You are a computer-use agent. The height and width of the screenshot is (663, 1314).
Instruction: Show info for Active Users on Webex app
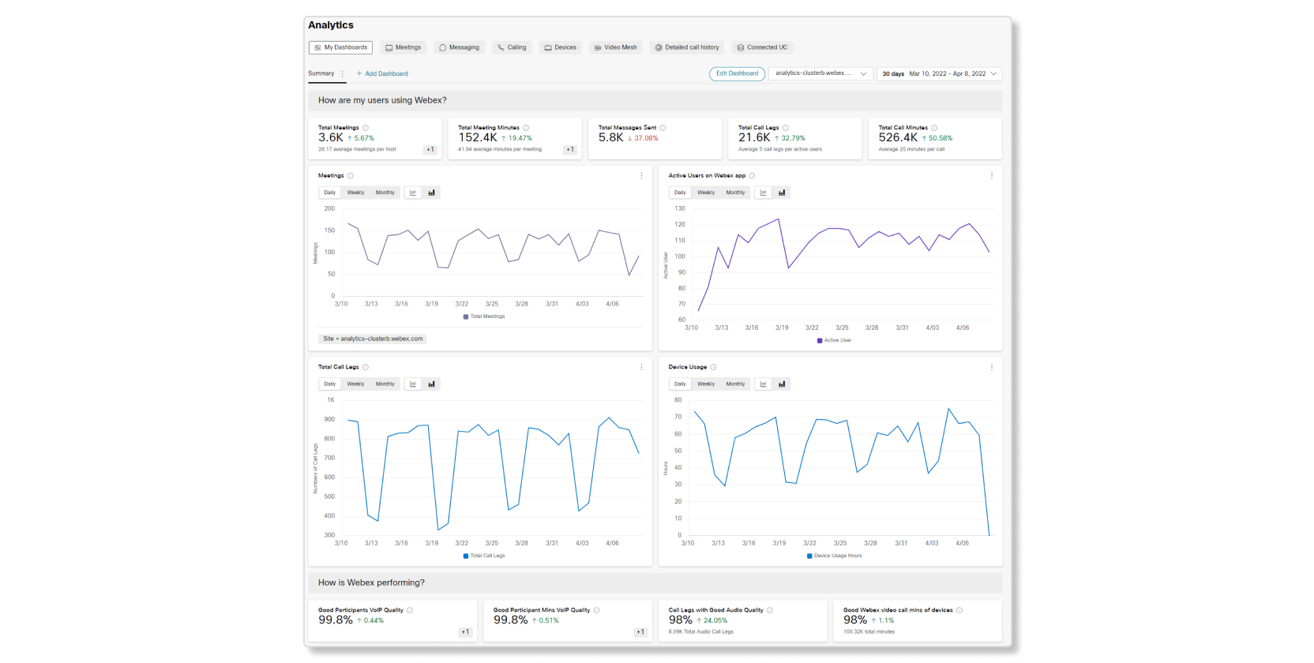752,176
